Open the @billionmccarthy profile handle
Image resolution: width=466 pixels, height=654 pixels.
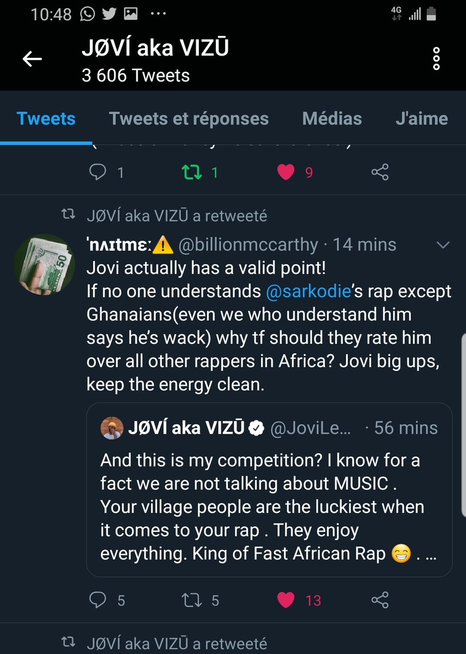(248, 245)
